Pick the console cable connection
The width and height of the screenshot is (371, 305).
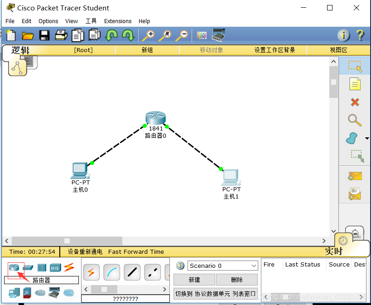pyautogui.click(x=112, y=272)
